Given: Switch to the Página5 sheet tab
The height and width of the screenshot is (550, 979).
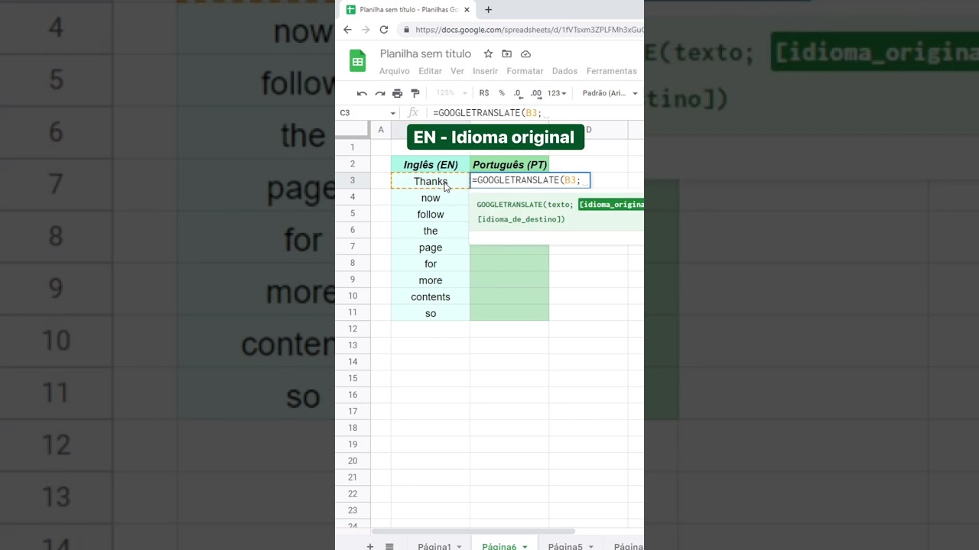Looking at the screenshot, I should 565,546.
